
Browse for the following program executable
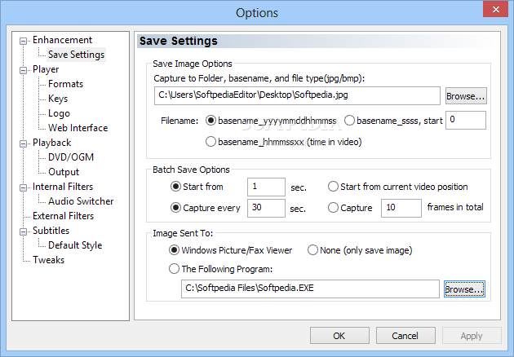coord(464,289)
